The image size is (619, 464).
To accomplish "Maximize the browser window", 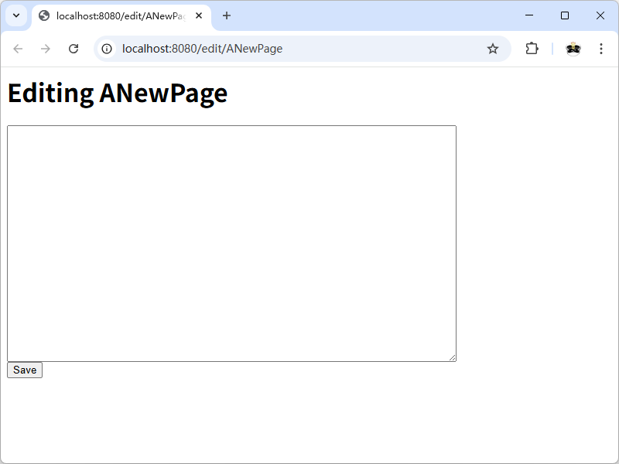I will pyautogui.click(x=565, y=15).
